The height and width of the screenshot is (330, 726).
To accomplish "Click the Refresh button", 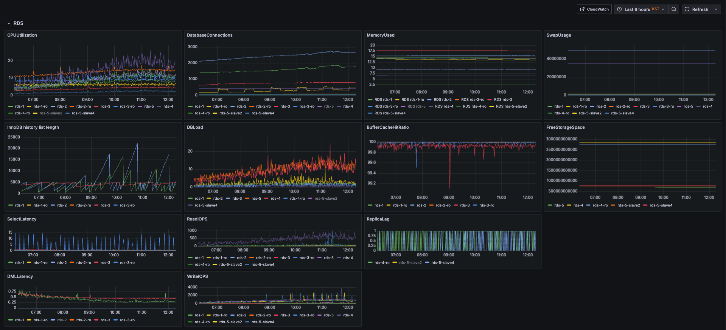I will pyautogui.click(x=696, y=9).
